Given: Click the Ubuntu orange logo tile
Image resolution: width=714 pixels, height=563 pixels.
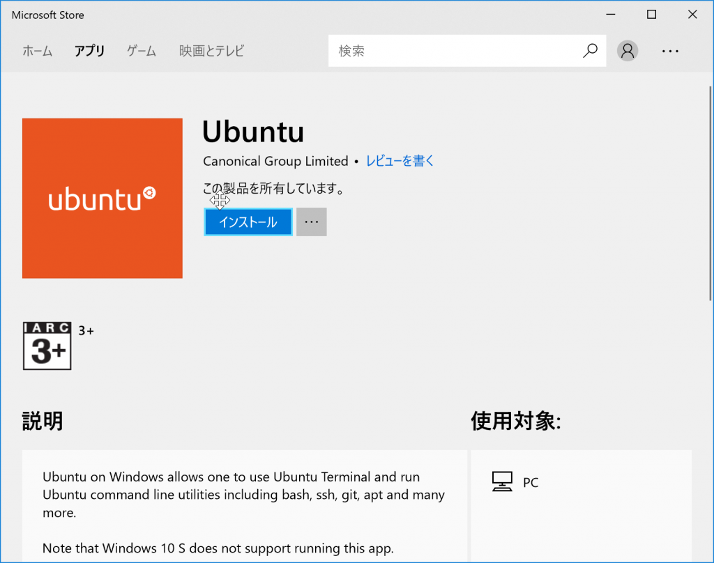Looking at the screenshot, I should tap(102, 199).
